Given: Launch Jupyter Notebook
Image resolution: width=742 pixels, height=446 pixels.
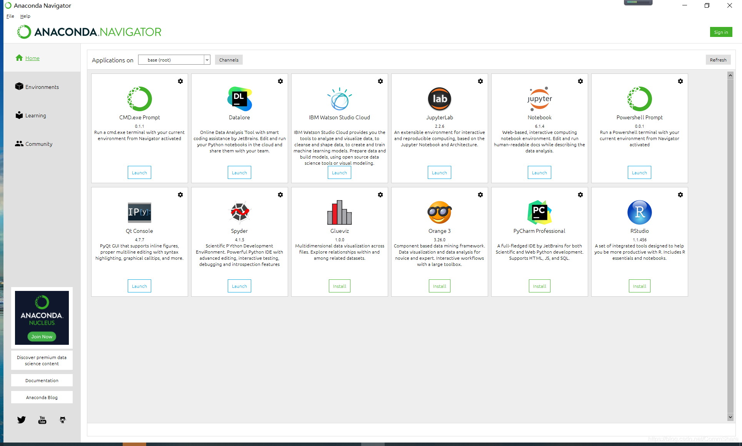Looking at the screenshot, I should point(539,173).
